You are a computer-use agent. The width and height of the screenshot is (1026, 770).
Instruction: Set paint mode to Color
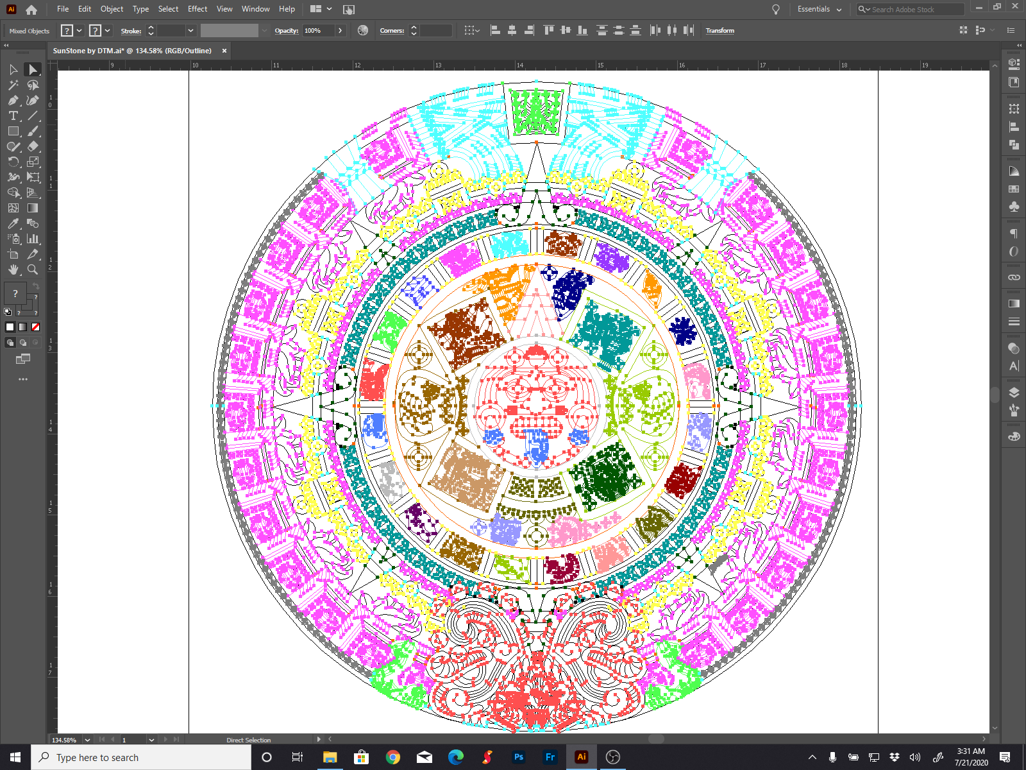click(x=10, y=327)
